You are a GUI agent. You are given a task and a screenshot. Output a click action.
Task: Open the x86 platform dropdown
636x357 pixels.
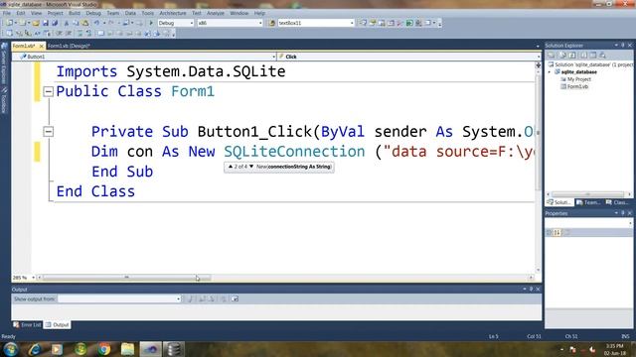[260, 23]
